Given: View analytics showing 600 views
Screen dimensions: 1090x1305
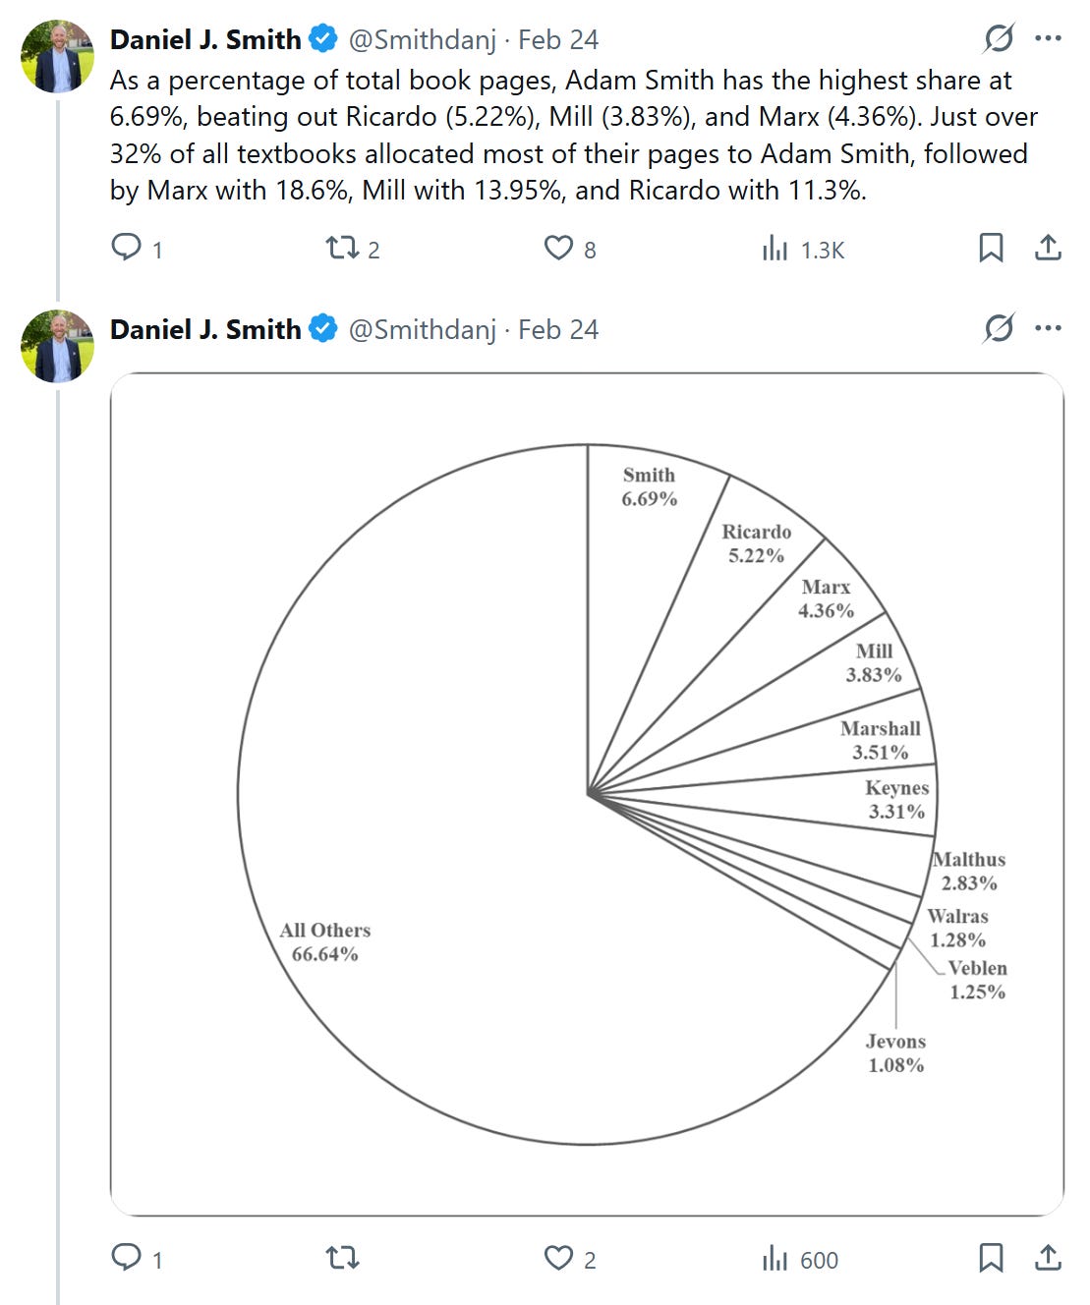Looking at the screenshot, I should [x=775, y=1259].
